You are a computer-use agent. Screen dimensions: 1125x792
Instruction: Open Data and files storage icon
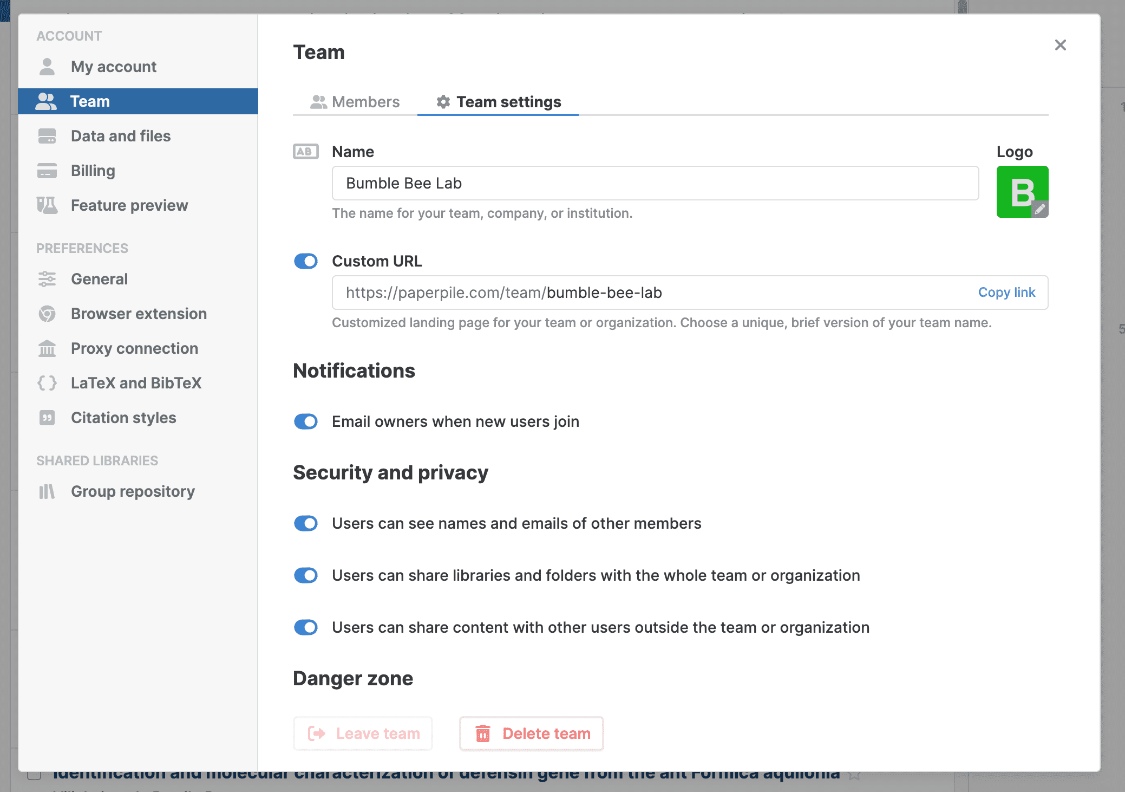point(47,136)
